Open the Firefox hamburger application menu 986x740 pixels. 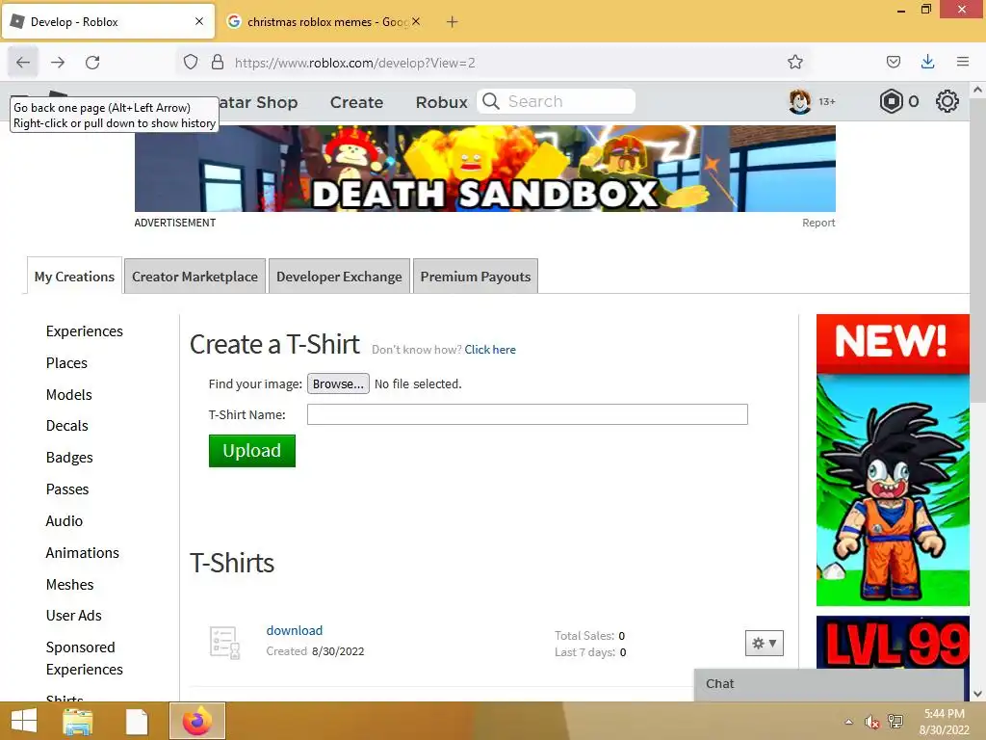coord(963,62)
